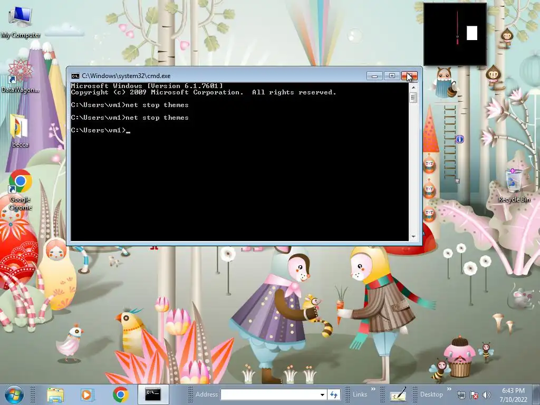Expand the Desktop toolbar chevron
This screenshot has width=540, height=405.
click(x=449, y=389)
